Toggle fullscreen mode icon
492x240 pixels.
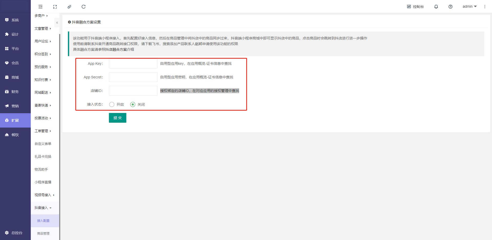coord(55,7)
